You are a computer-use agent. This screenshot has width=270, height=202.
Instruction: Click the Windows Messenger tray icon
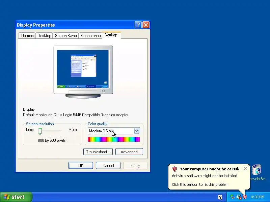coord(239,197)
